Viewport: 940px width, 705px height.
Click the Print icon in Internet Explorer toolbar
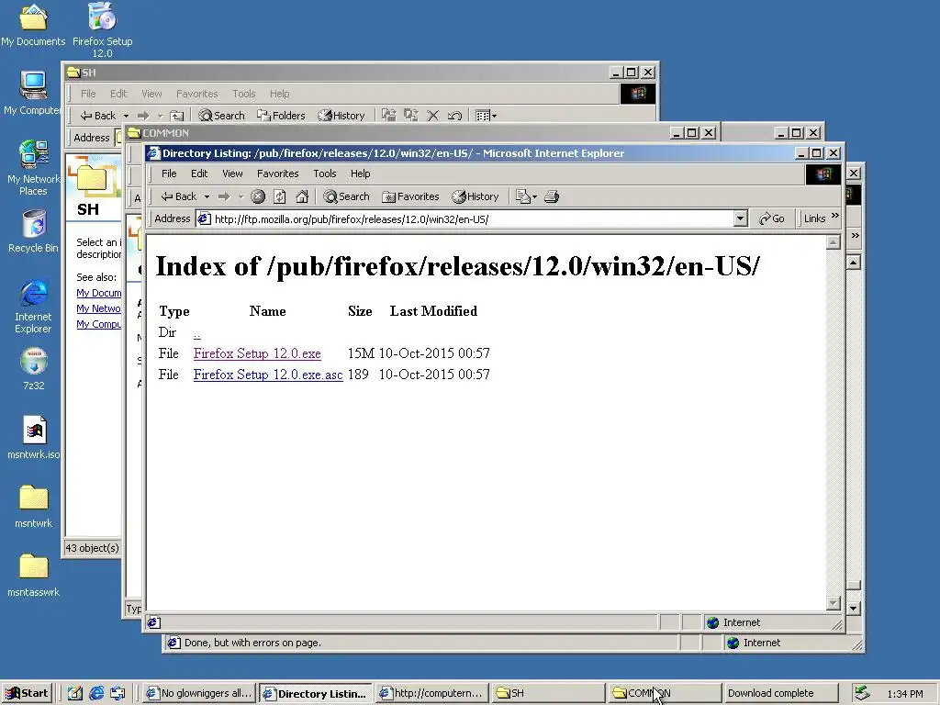[x=552, y=196]
